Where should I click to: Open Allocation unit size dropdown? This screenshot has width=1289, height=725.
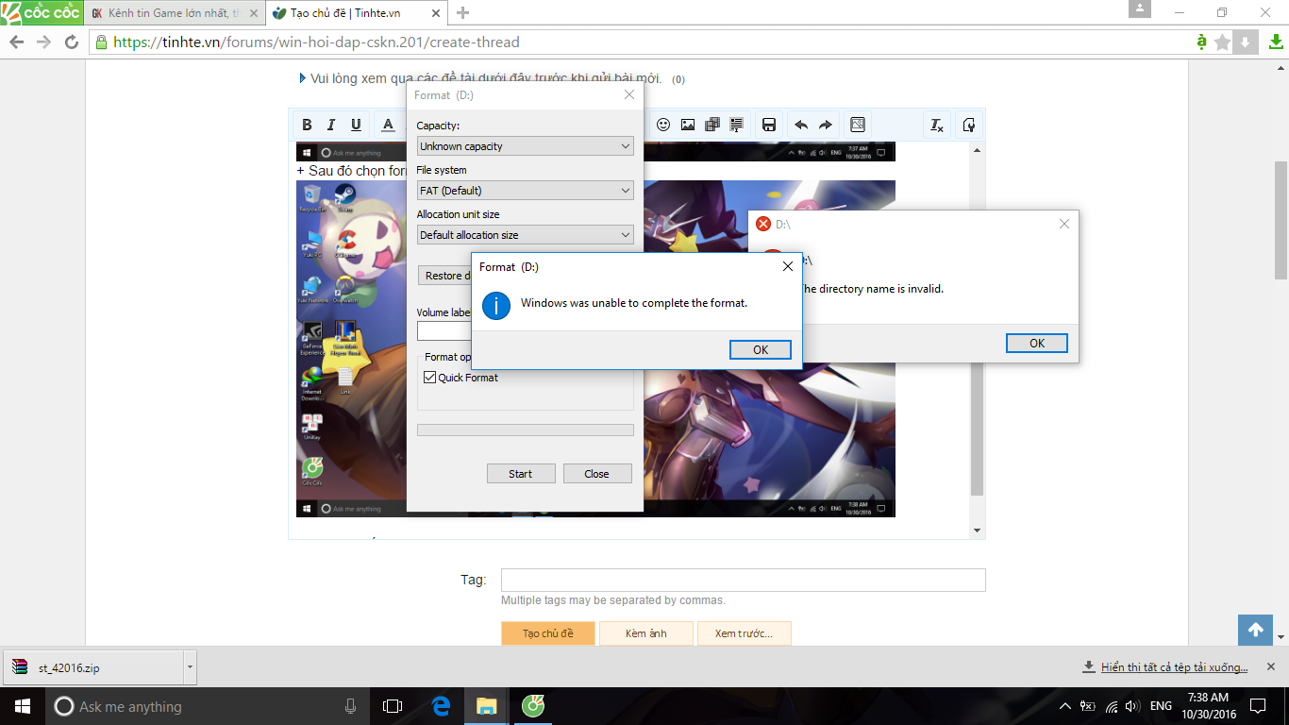pyautogui.click(x=526, y=235)
